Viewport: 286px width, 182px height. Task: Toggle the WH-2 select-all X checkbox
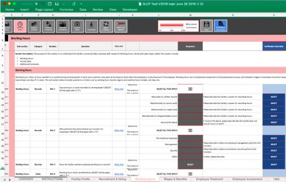190,131
